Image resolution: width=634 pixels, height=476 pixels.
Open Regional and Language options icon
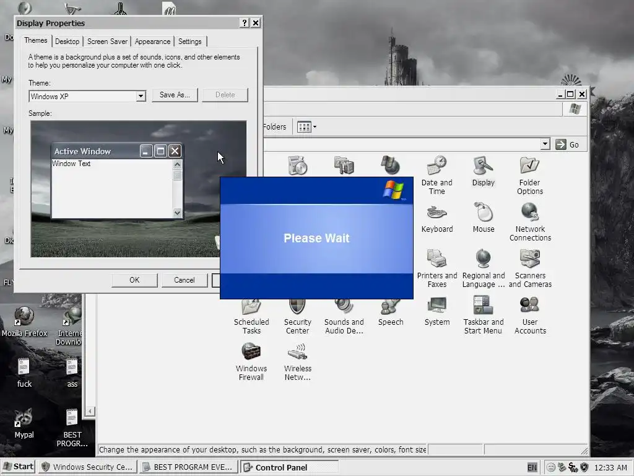tap(483, 268)
